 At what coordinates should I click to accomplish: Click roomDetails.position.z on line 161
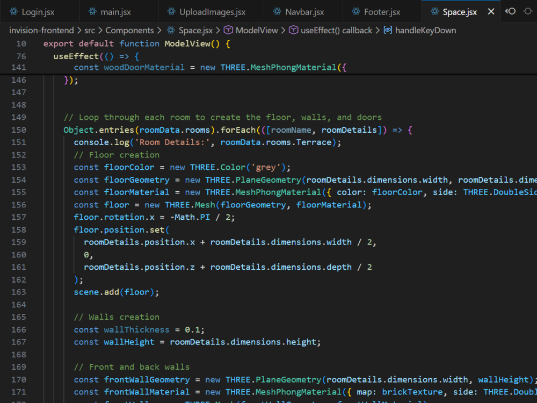pos(140,267)
